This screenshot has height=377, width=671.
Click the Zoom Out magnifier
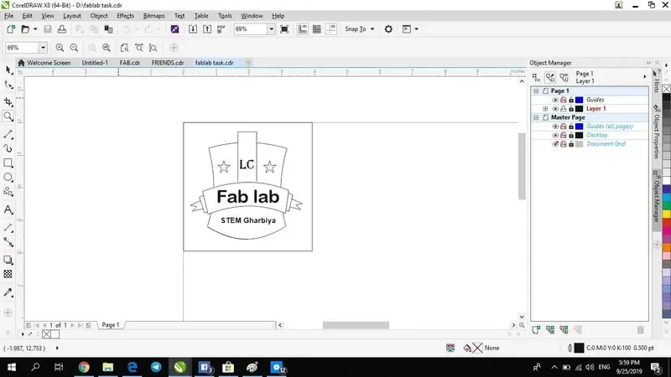coord(74,48)
